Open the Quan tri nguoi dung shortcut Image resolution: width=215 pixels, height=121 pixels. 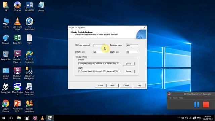click(x=29, y=106)
